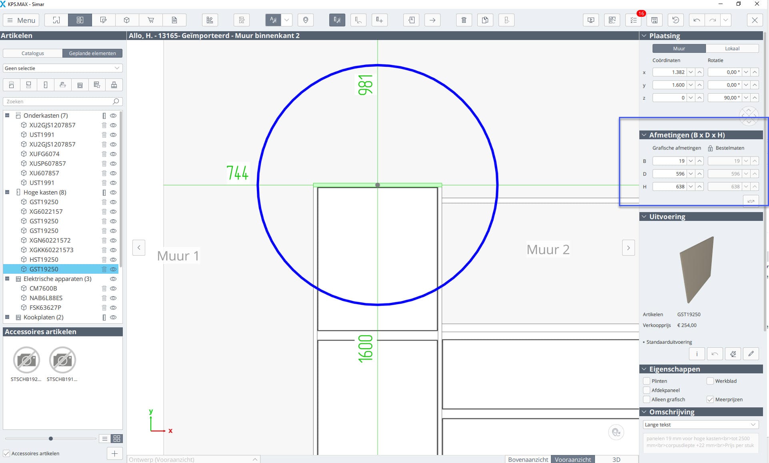
Task: Hide the XUFG6074 item via eye icon
Action: pos(113,154)
